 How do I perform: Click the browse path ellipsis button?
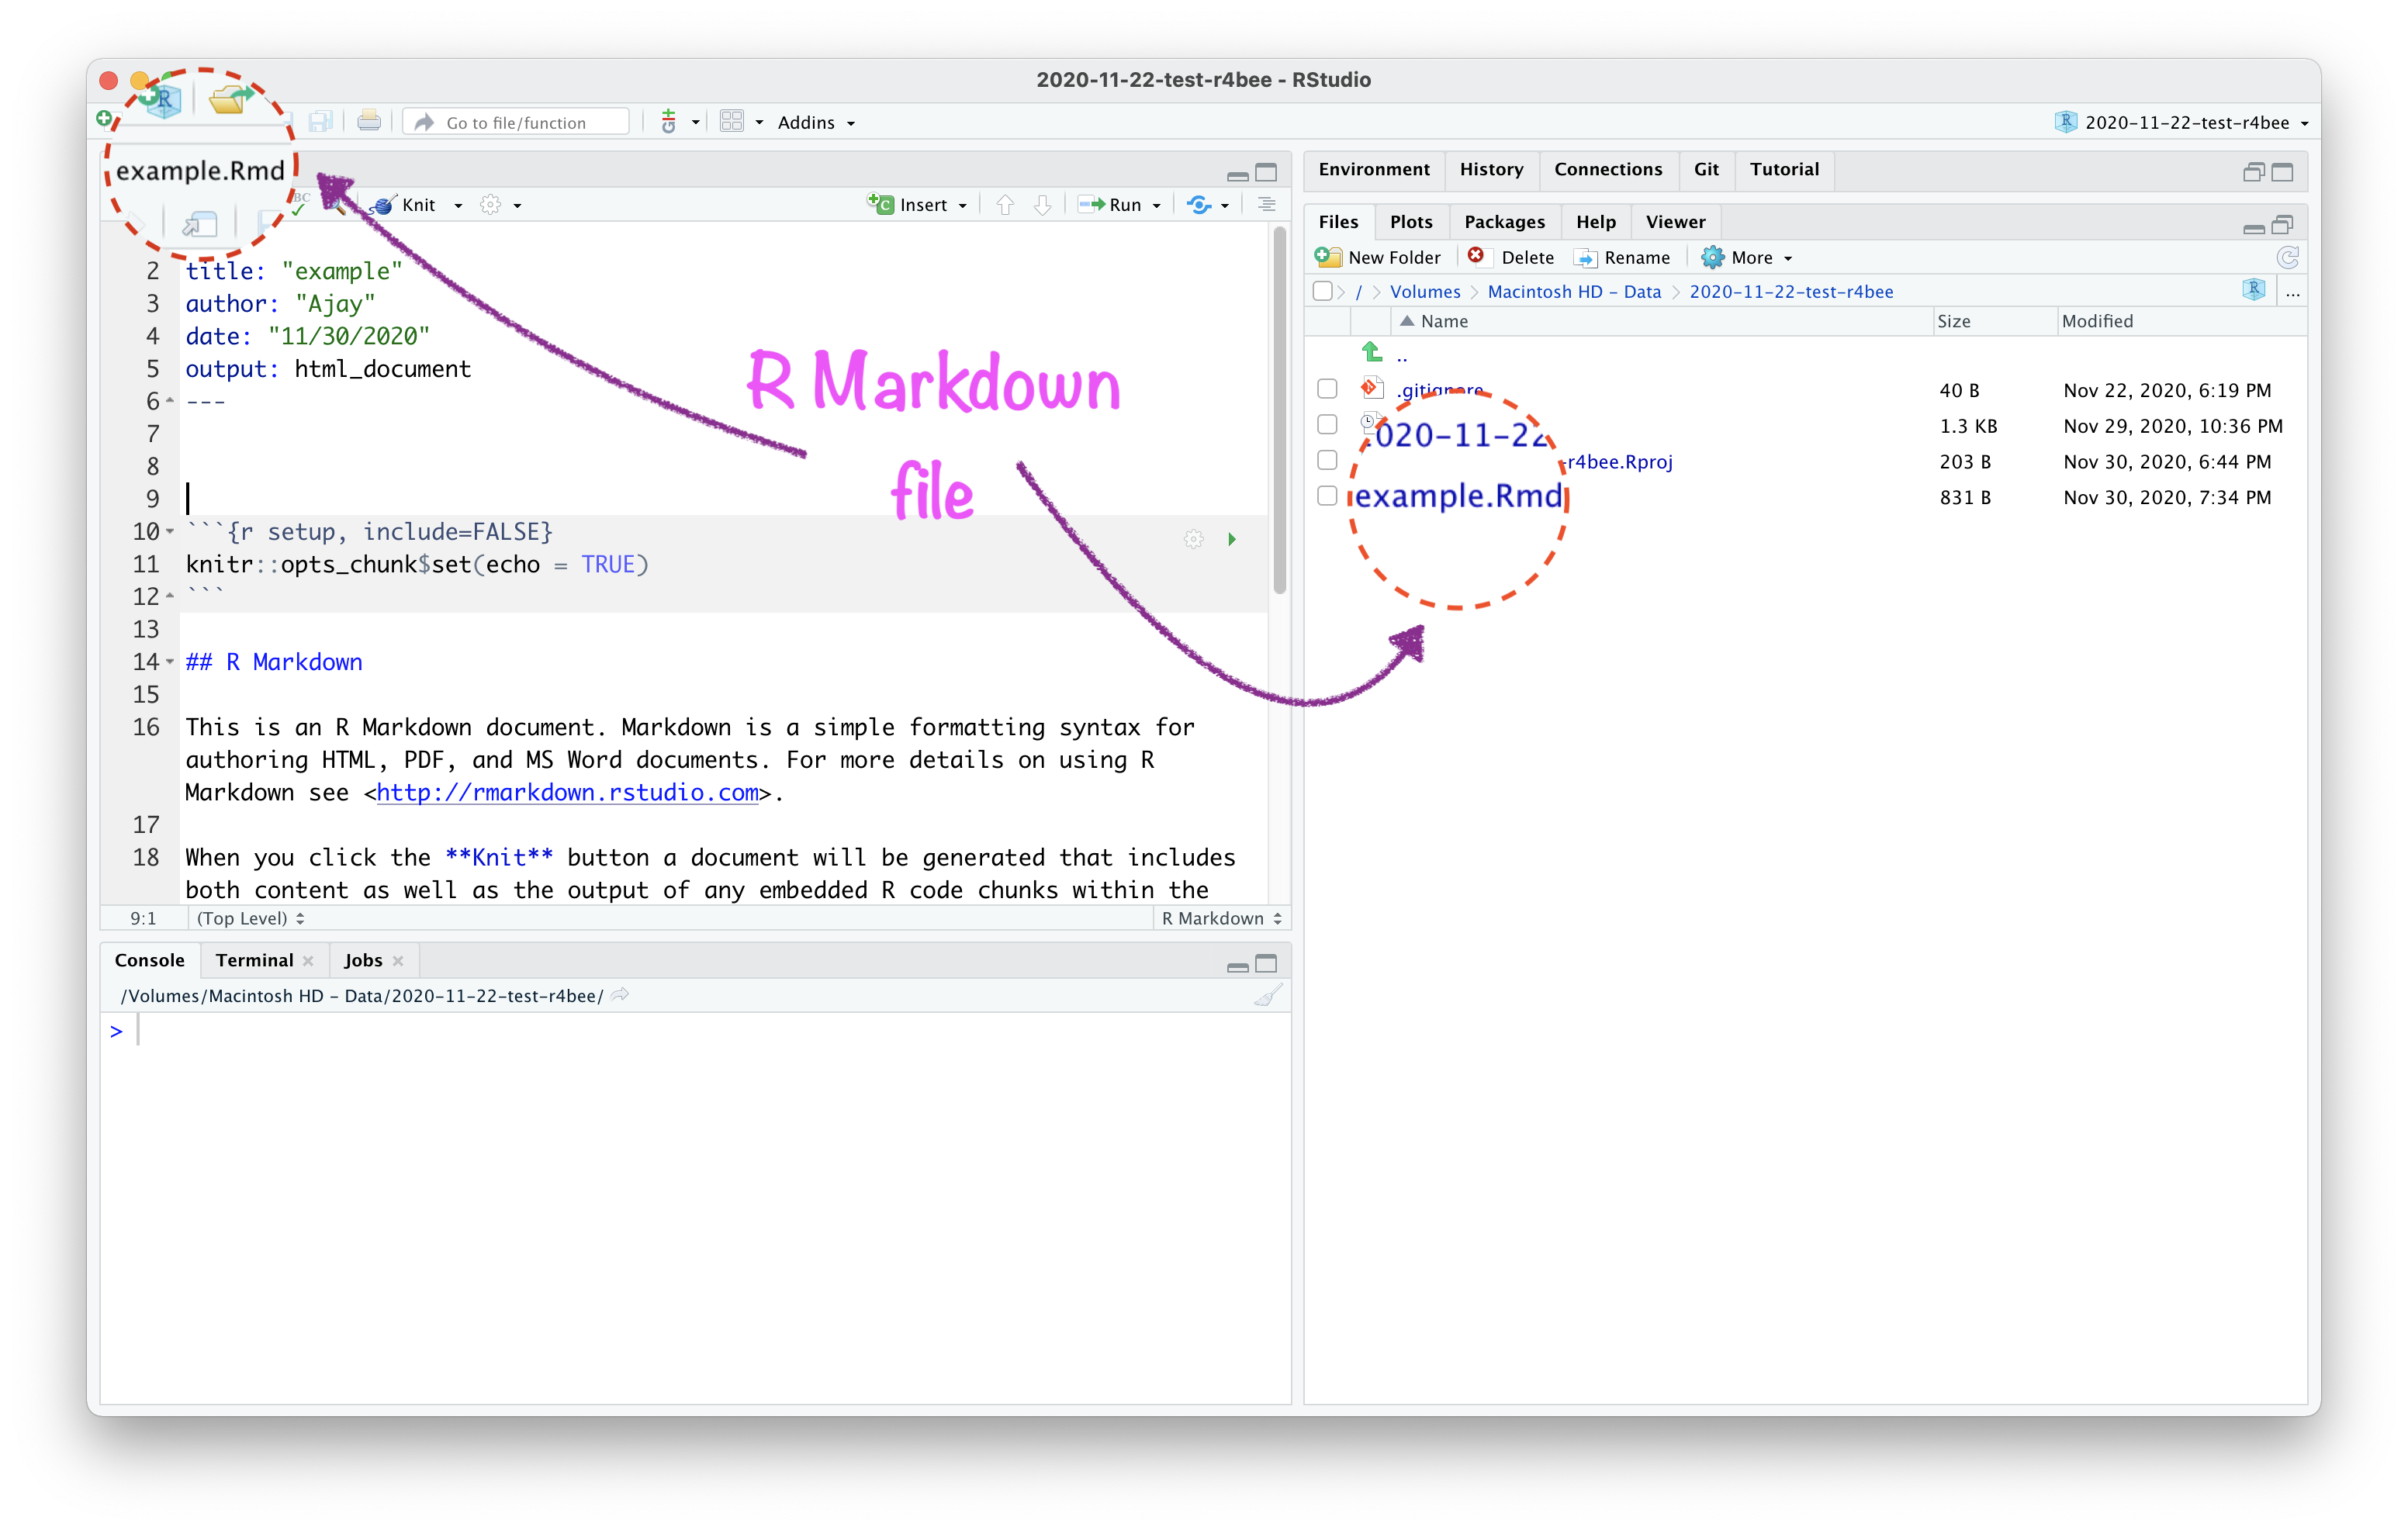tap(2293, 292)
